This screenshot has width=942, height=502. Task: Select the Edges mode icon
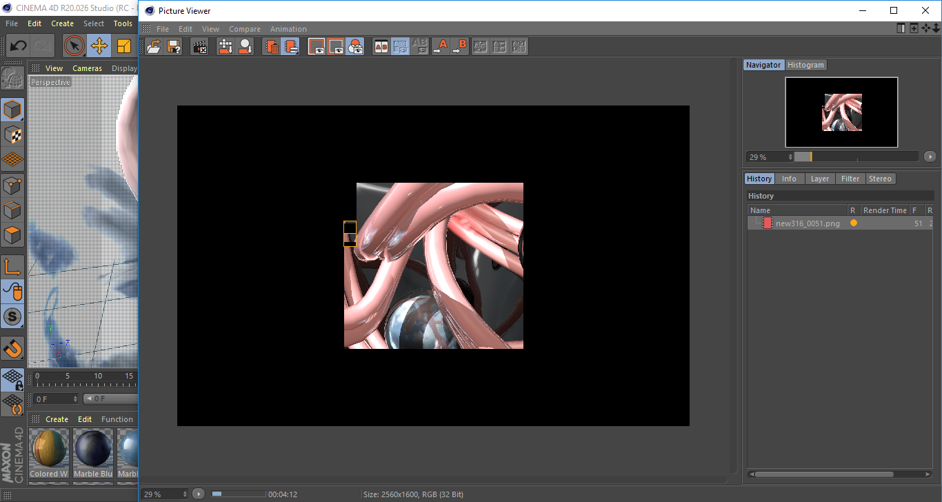point(12,210)
